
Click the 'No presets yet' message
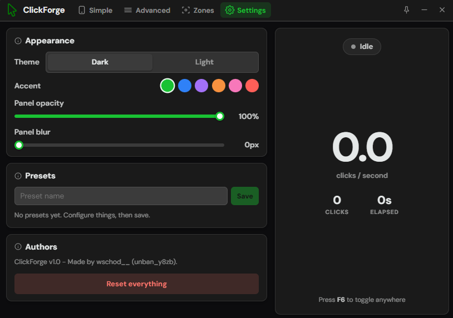pos(82,215)
